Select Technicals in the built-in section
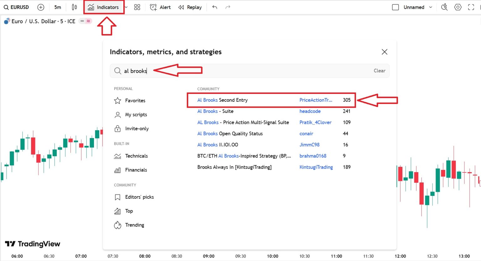Image resolution: width=481 pixels, height=261 pixels. pyautogui.click(x=136, y=156)
